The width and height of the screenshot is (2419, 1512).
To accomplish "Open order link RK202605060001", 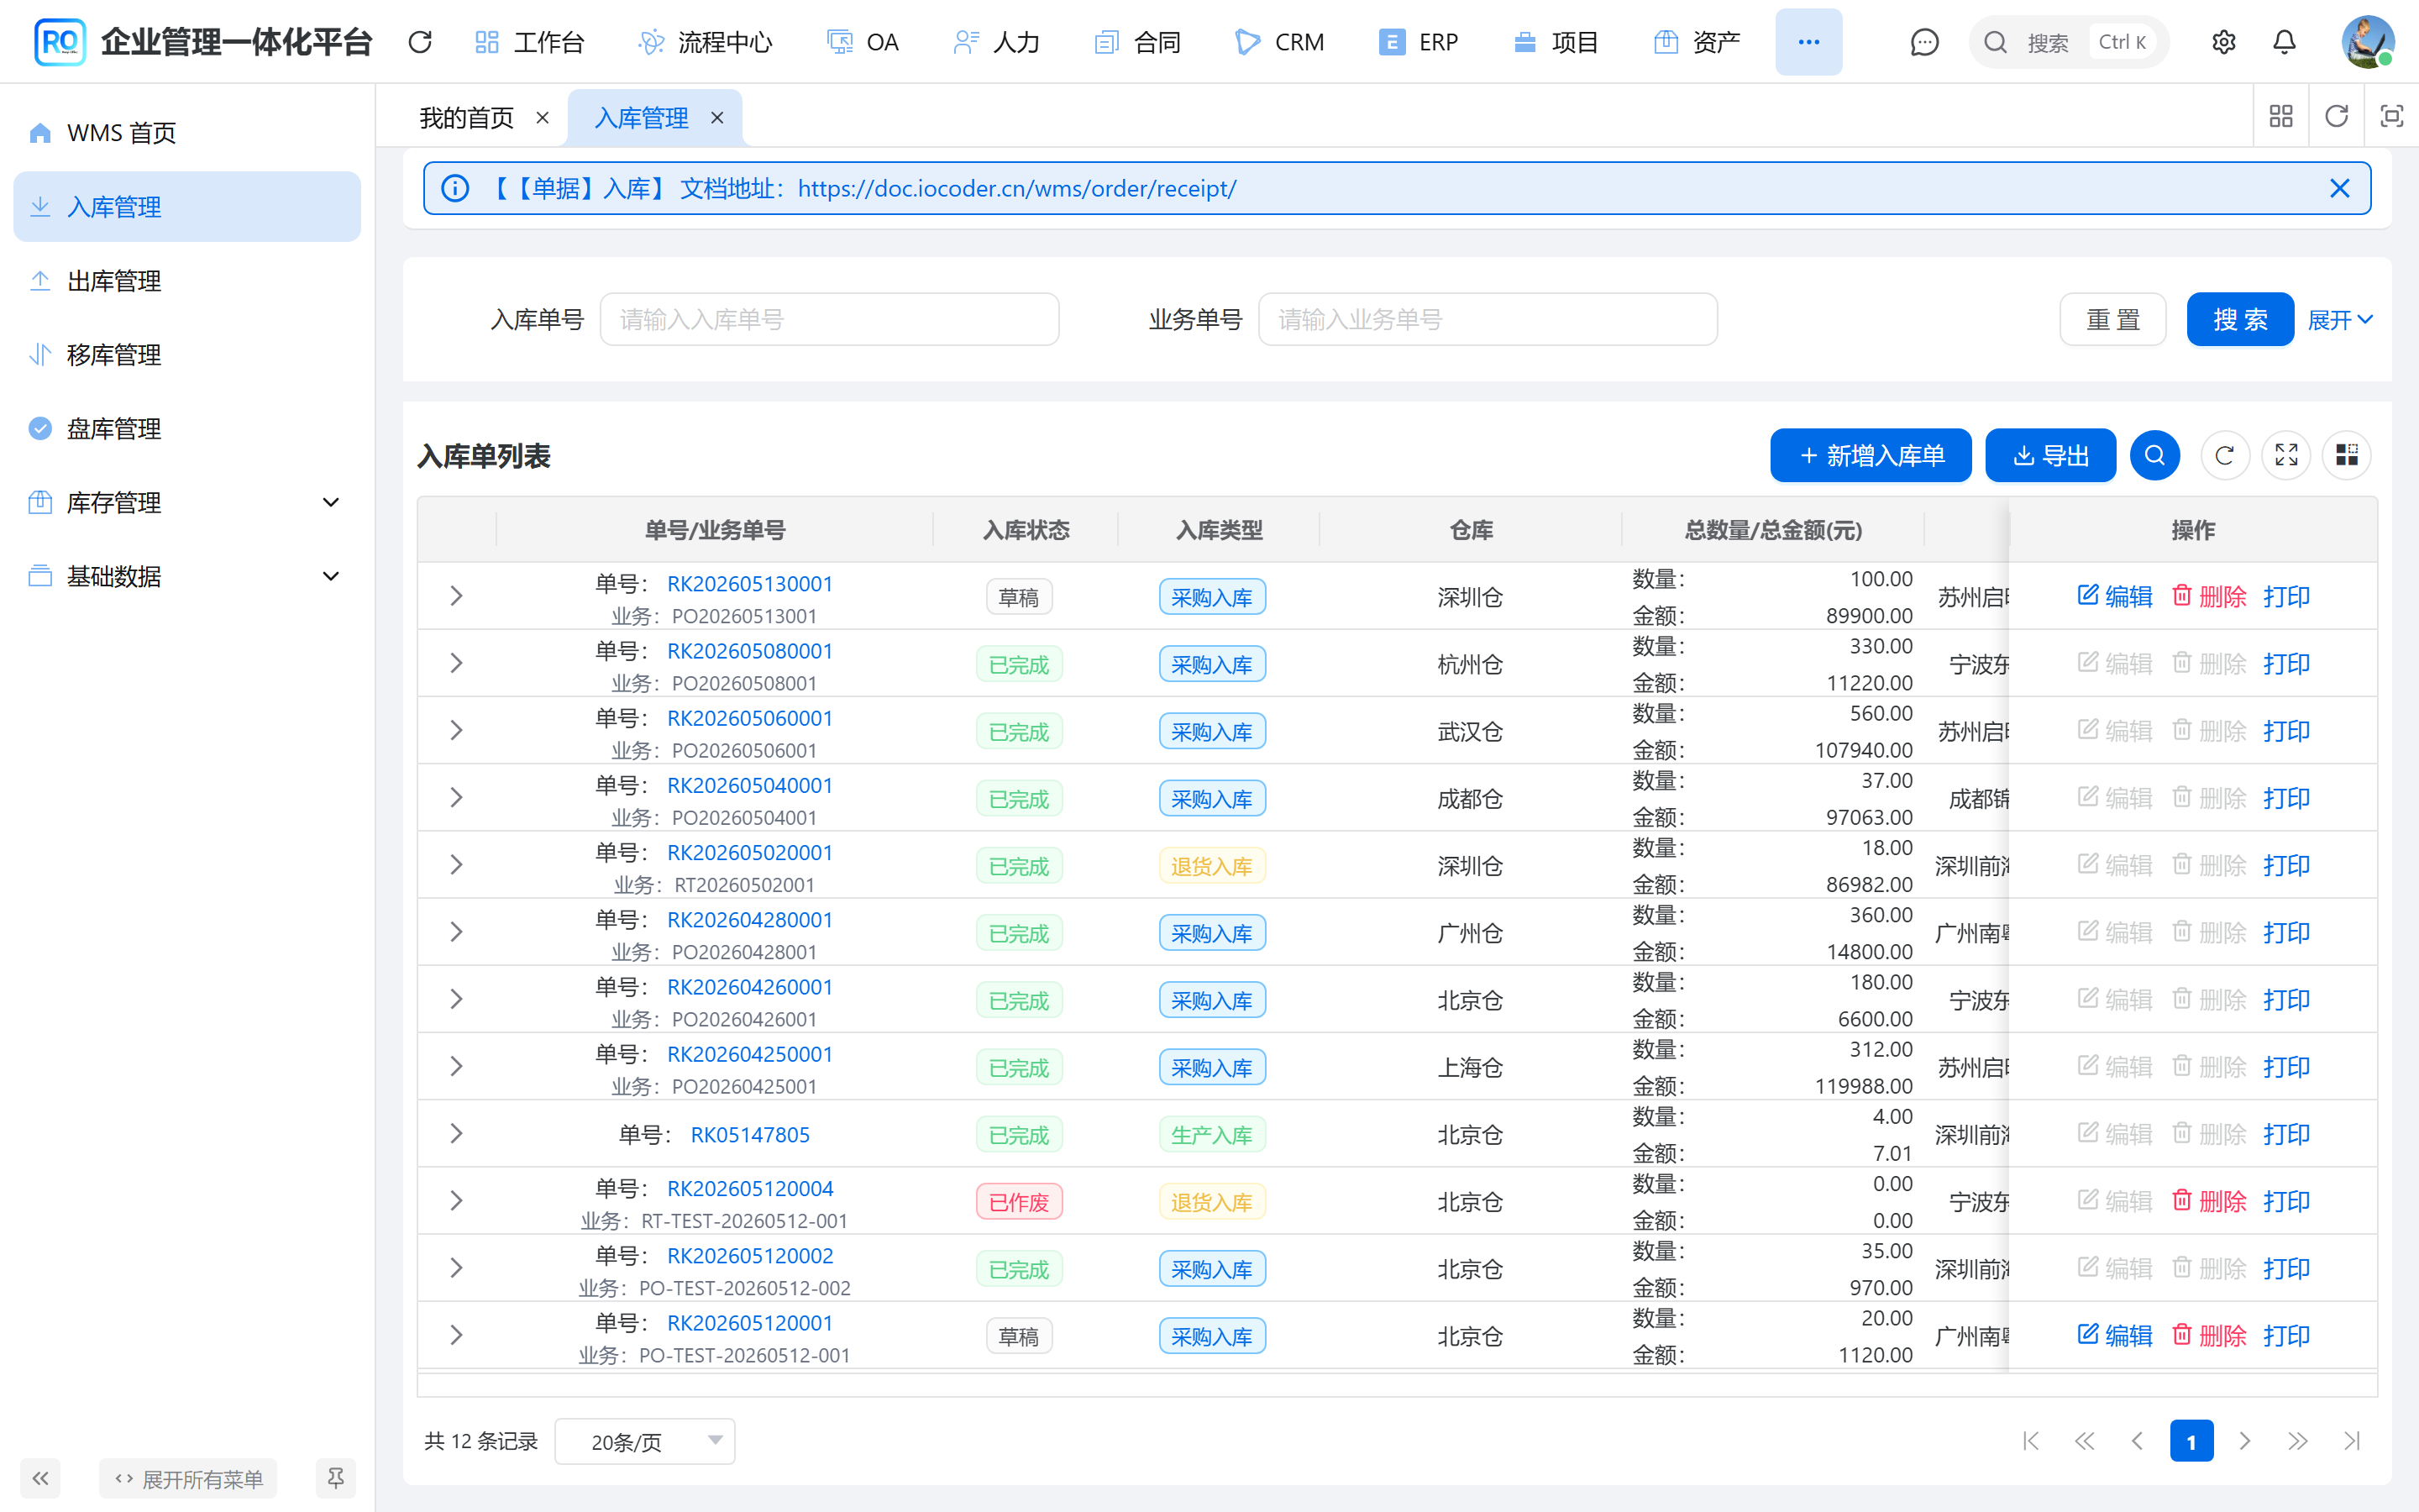I will (x=750, y=718).
